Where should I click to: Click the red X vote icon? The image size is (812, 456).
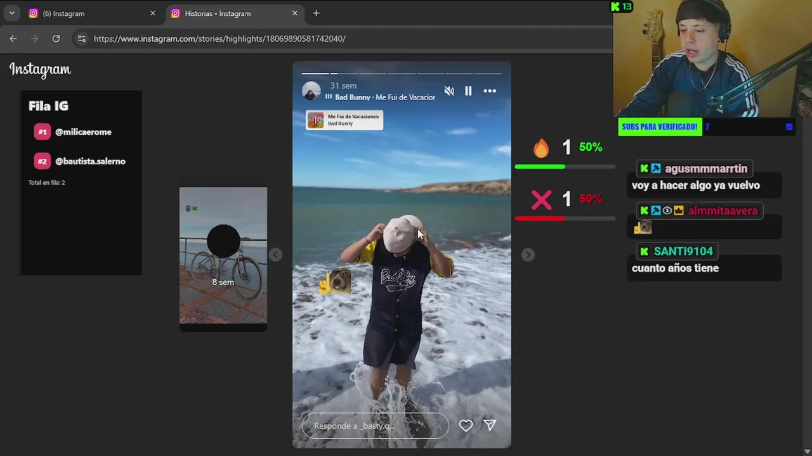click(x=541, y=199)
